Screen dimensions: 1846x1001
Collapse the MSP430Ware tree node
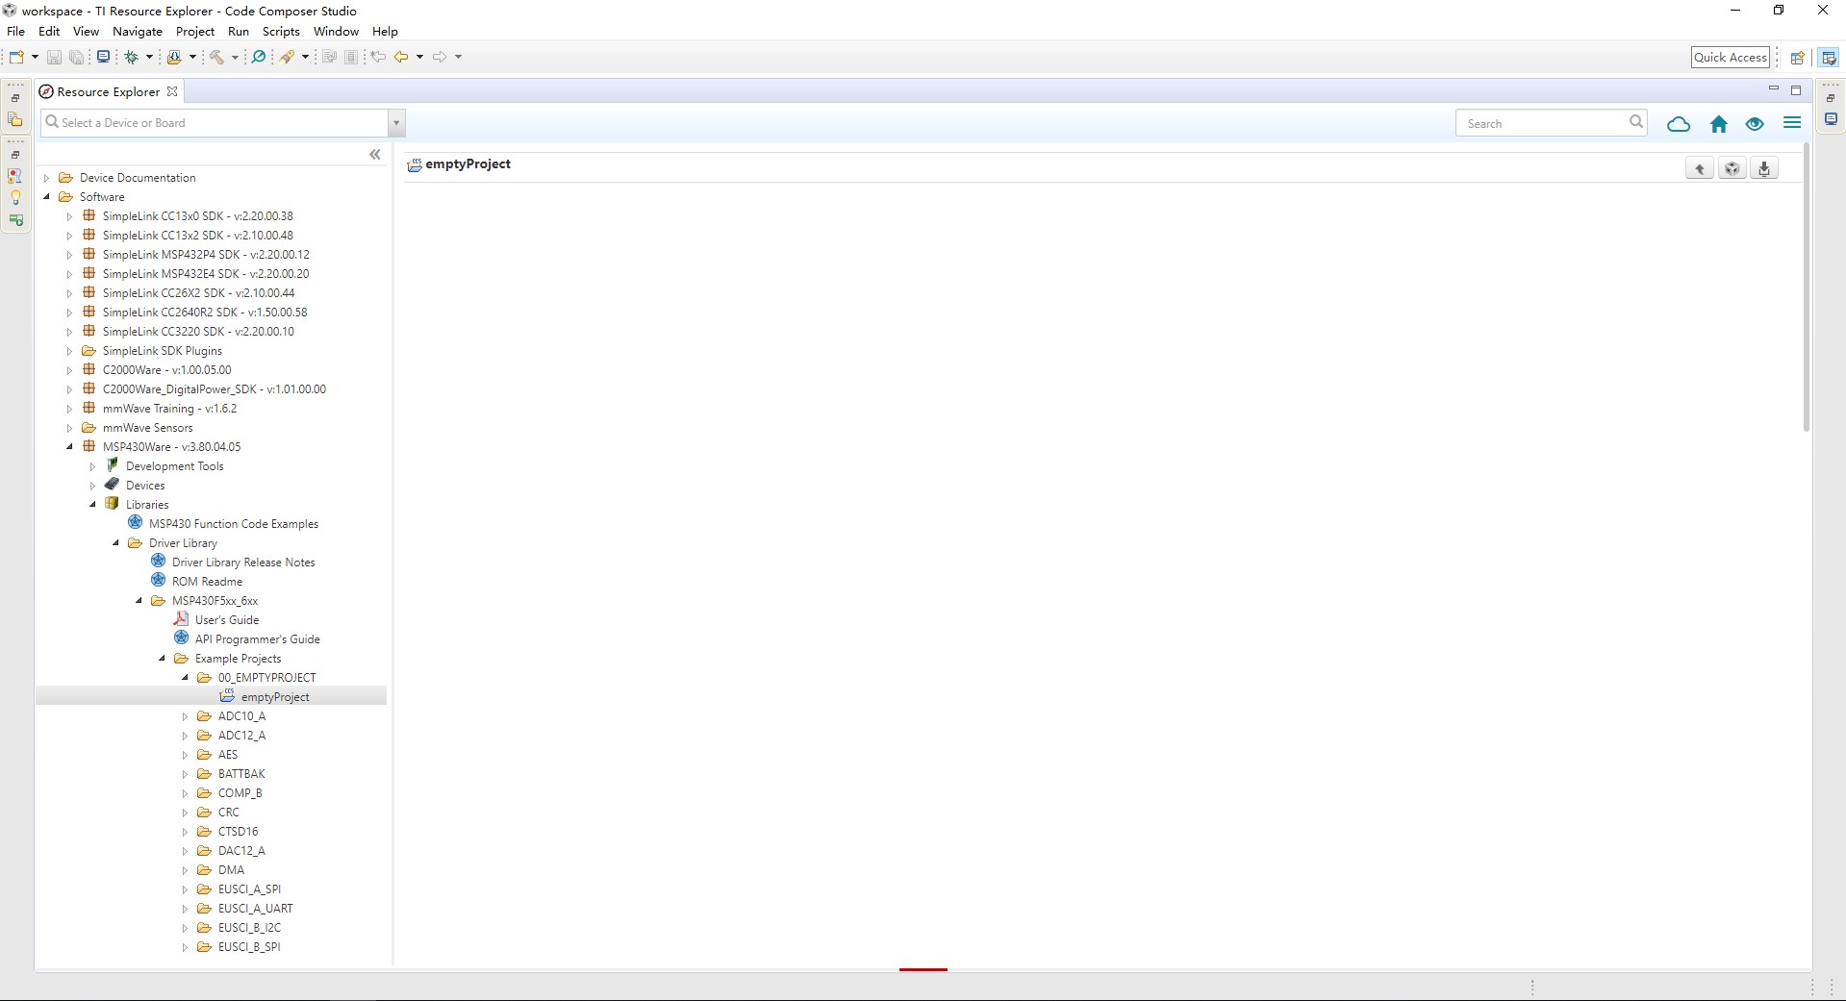click(x=69, y=447)
